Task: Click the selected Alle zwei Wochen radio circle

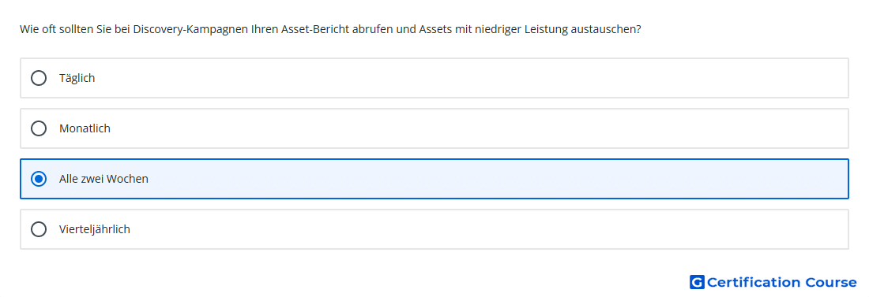Action: (x=39, y=179)
